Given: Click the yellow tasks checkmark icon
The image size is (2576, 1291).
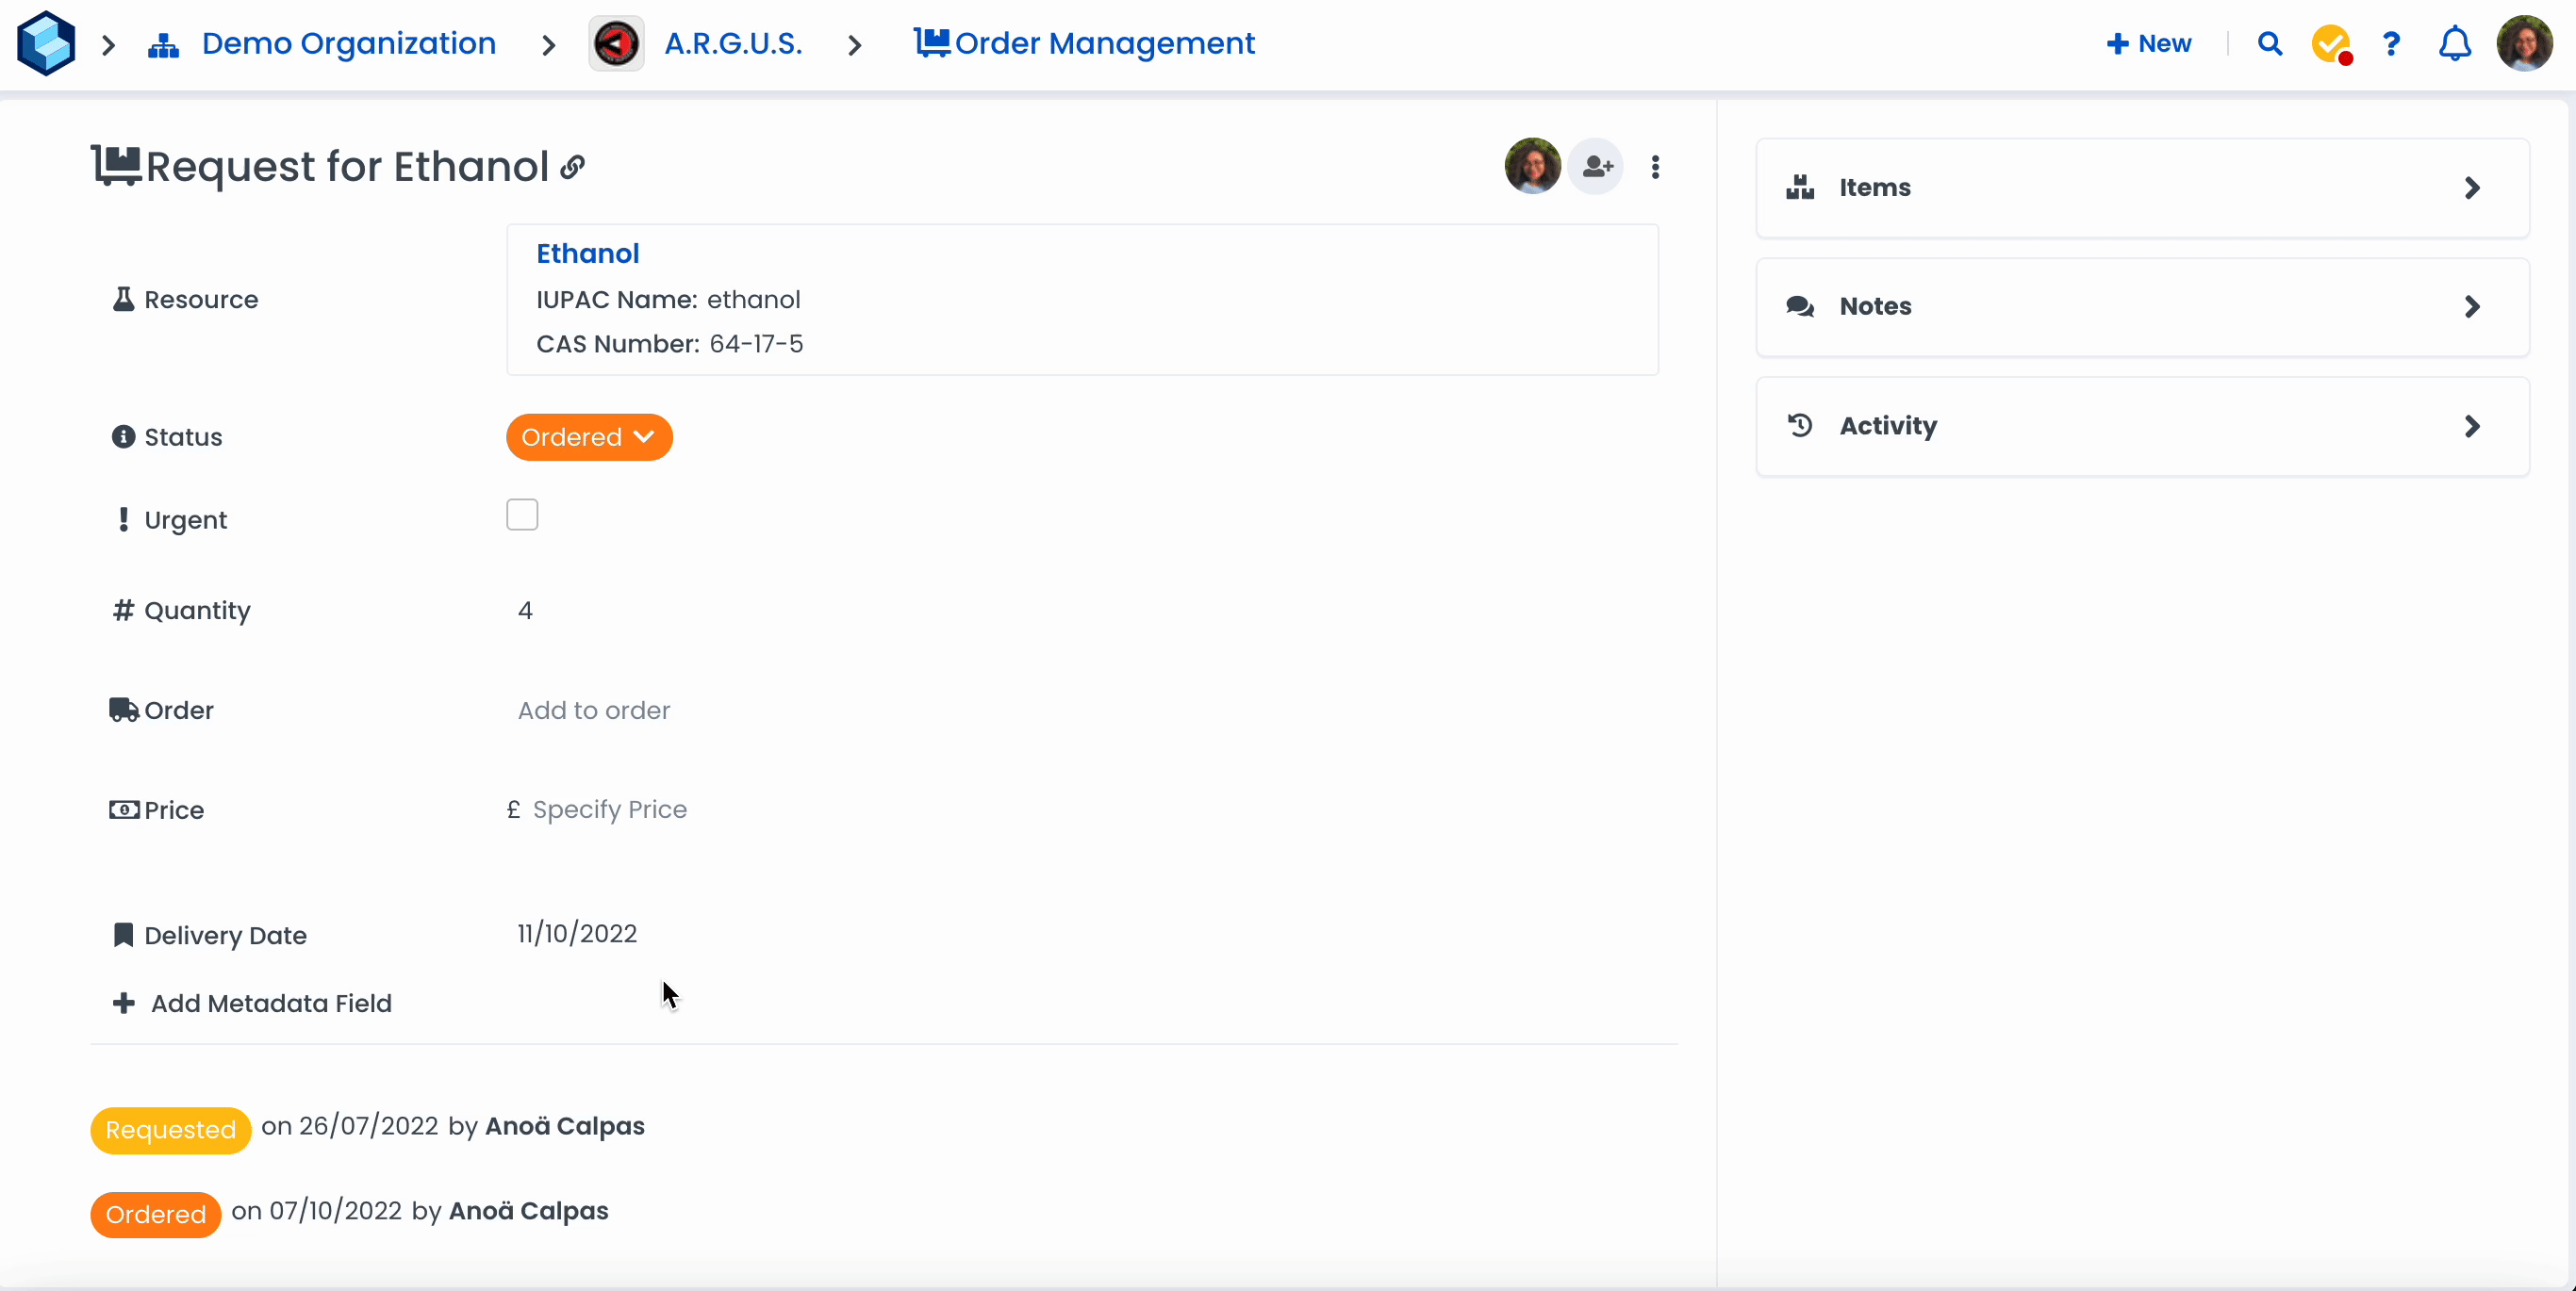Looking at the screenshot, I should coord(2331,44).
